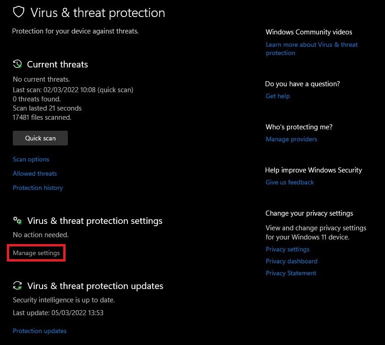Read the Privacy Statement
385x345 pixels.
tap(291, 273)
